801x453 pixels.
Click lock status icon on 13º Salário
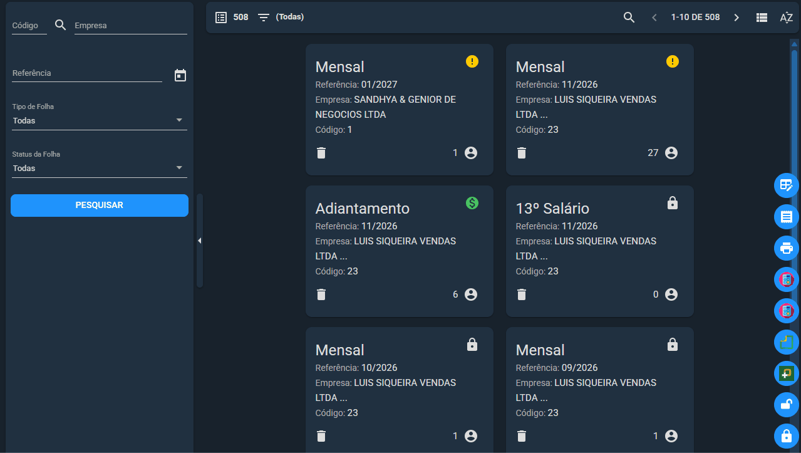click(673, 203)
